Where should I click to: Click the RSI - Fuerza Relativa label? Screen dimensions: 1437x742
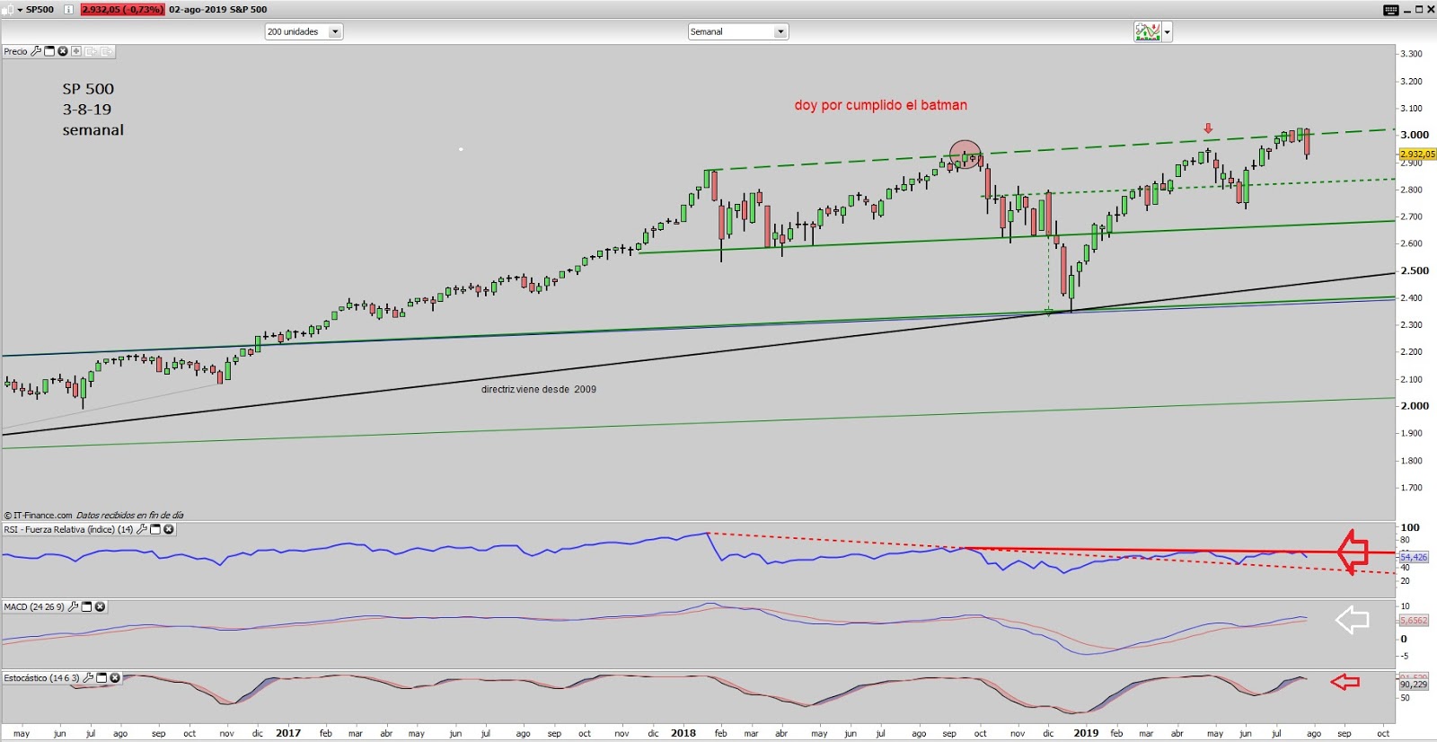[x=68, y=529]
